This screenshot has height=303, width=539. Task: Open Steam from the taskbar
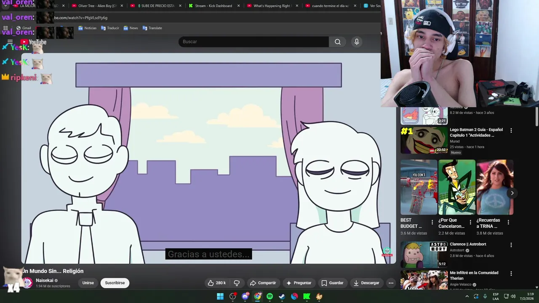282,296
